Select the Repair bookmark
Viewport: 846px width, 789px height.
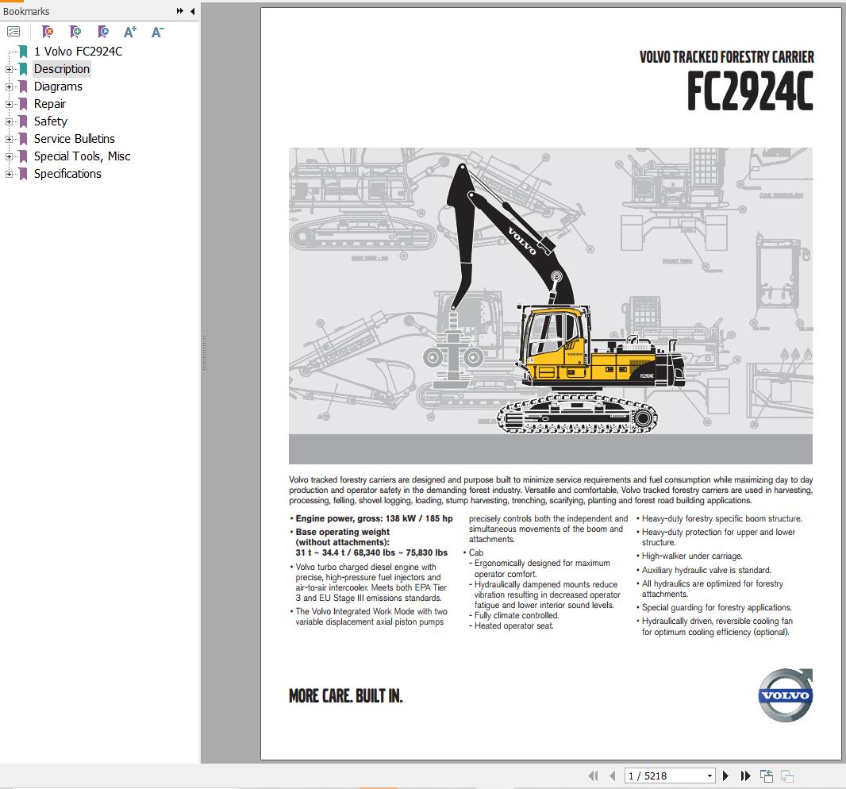point(50,104)
